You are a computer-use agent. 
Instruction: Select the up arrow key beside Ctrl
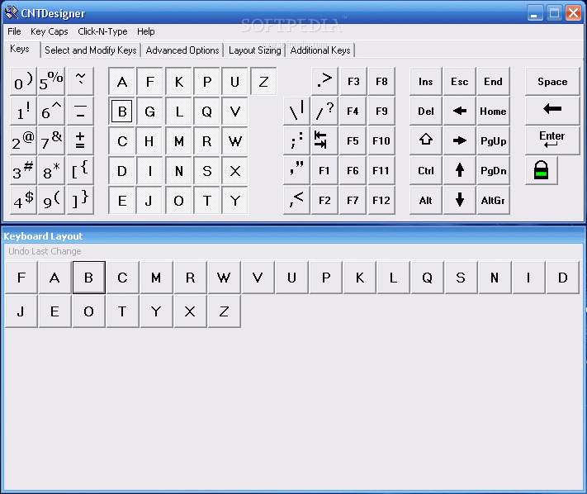click(x=460, y=170)
